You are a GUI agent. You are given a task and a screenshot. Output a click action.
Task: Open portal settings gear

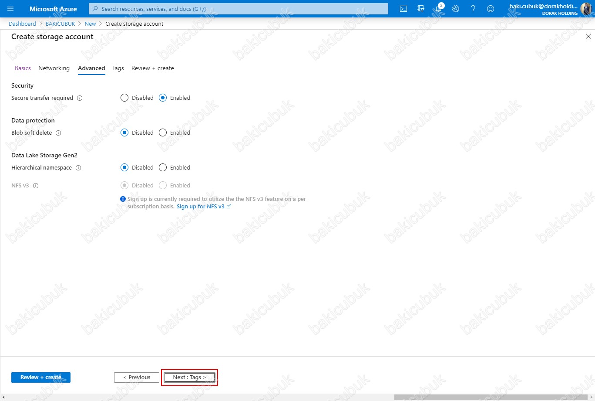tap(456, 9)
